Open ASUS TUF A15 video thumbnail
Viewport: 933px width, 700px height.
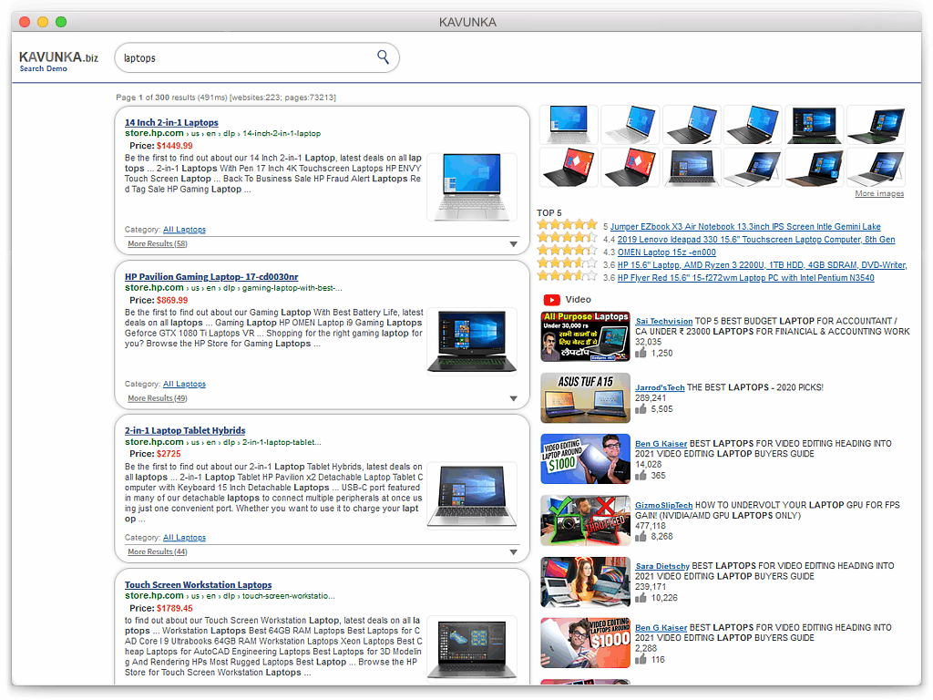tap(585, 397)
